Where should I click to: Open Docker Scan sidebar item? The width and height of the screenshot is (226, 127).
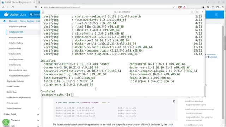coord(12,92)
